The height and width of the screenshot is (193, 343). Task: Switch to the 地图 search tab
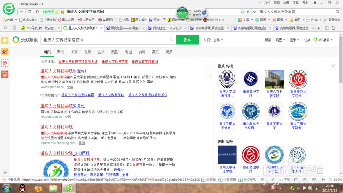(128, 52)
